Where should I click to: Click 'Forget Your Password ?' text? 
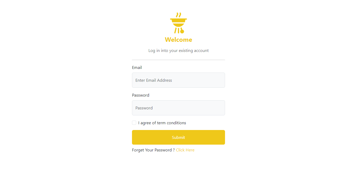[153, 150]
